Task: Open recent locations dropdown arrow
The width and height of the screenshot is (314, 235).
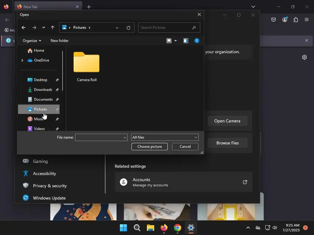Action: 44,28
